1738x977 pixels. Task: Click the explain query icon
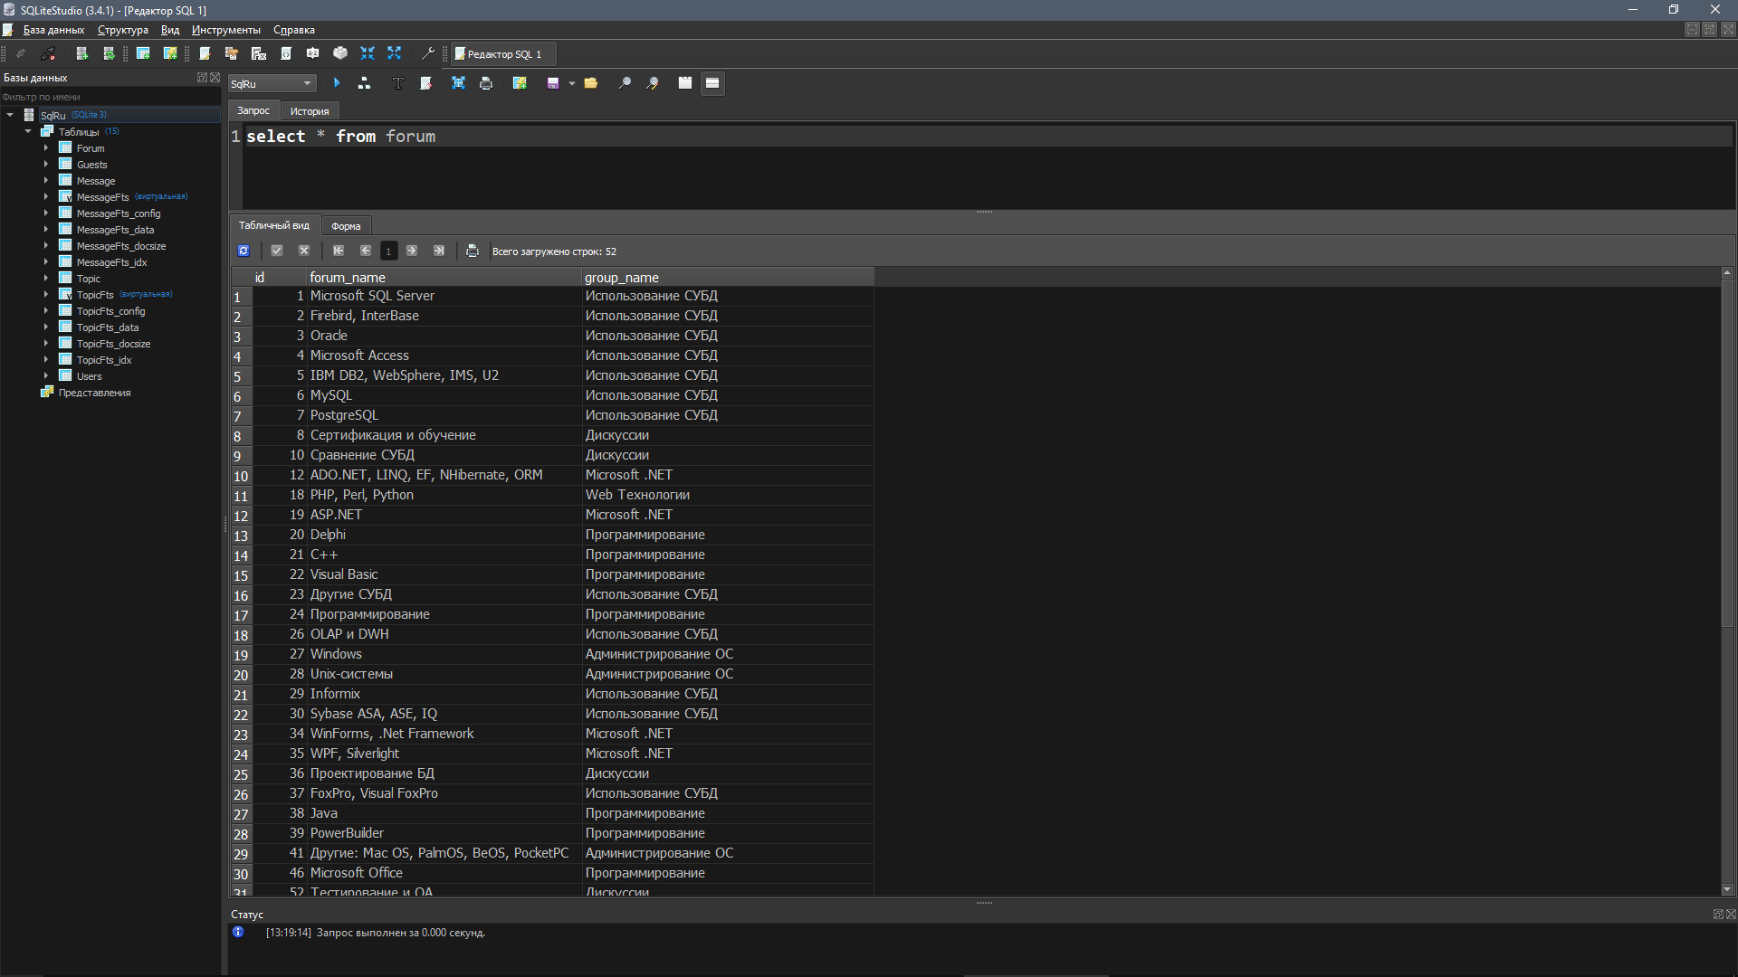(364, 83)
